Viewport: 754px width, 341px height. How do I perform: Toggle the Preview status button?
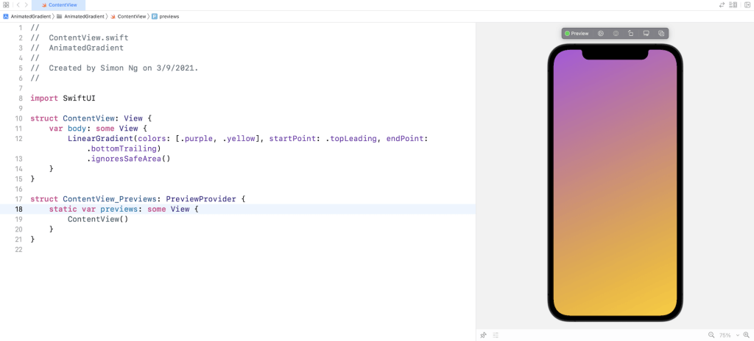[577, 34]
